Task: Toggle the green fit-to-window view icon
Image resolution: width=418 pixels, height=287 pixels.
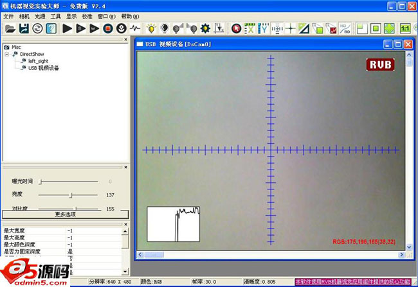Action: pos(389,28)
